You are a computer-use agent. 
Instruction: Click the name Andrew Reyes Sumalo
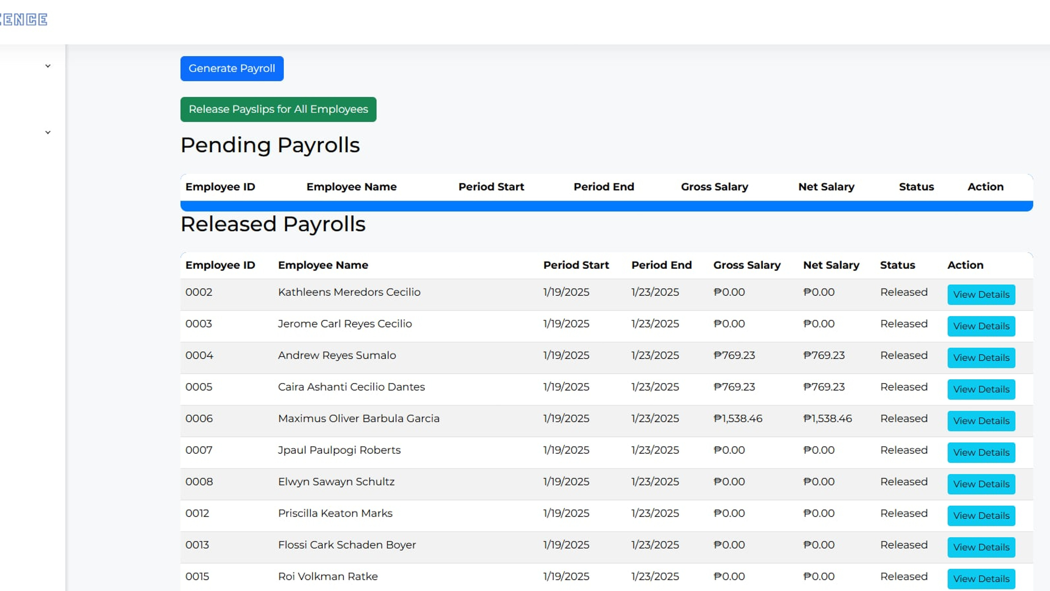point(337,355)
